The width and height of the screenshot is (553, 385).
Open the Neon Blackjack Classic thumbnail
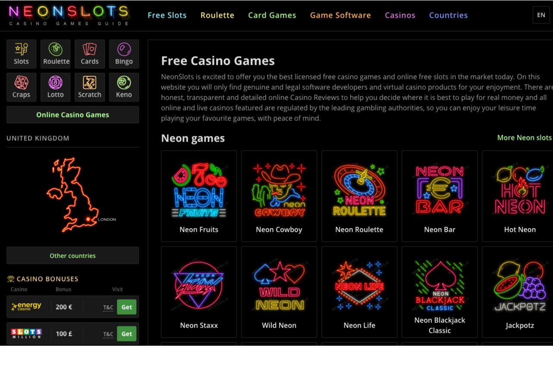click(440, 292)
